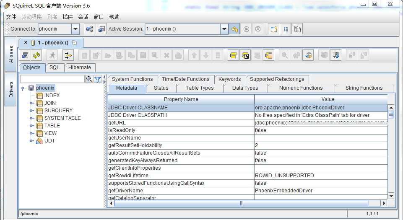Click the yellow boxes with black arrow icon
403x220 pixels.
tap(245, 55)
